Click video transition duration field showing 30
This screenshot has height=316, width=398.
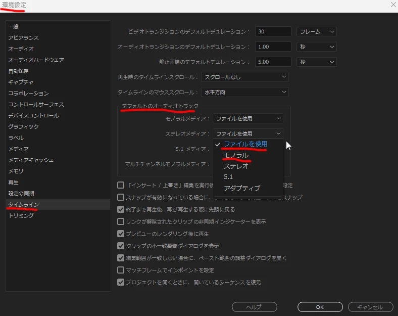coord(273,31)
